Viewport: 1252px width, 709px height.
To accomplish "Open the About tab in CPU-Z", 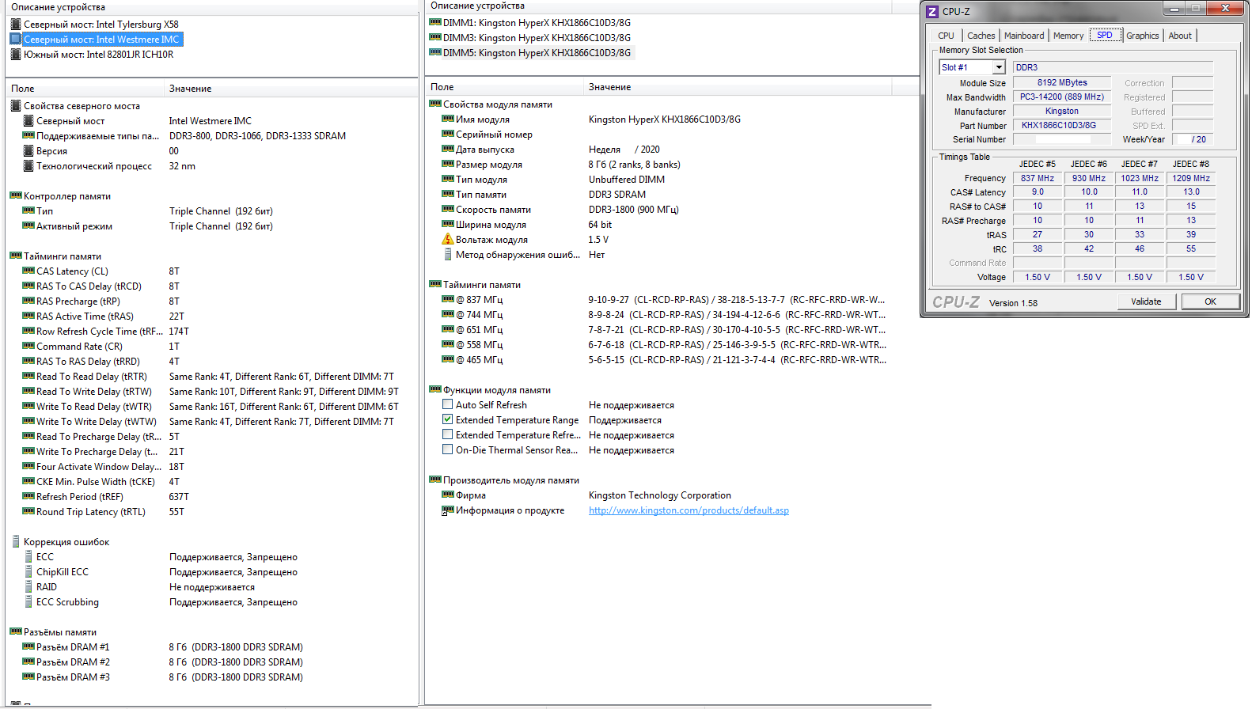I will pos(1180,36).
